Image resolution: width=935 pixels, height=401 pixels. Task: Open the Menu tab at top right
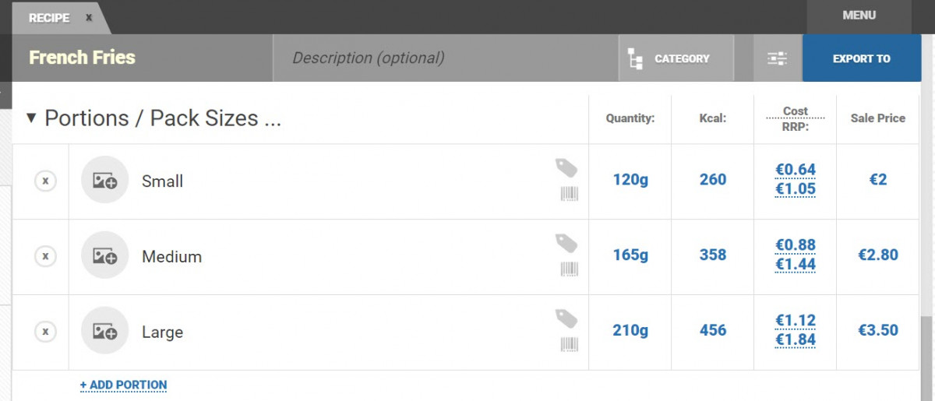859,16
